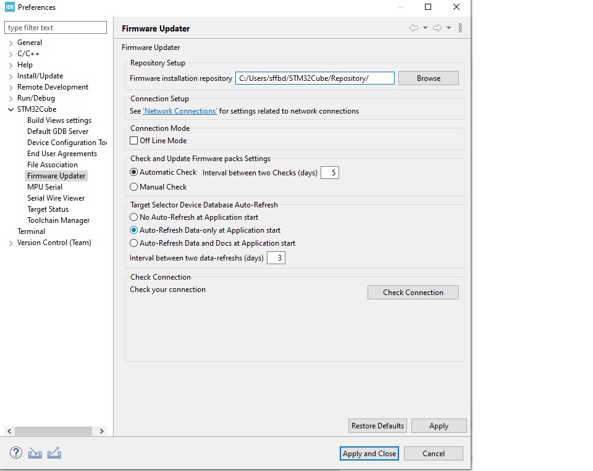The height and width of the screenshot is (471, 593).
Task: Click the Firmware installation repository path field
Action: pos(314,78)
